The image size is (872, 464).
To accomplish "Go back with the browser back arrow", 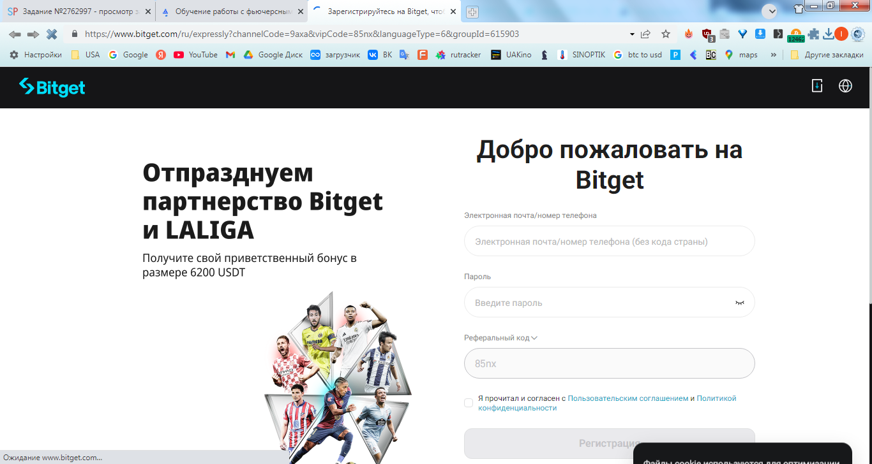I will point(15,34).
